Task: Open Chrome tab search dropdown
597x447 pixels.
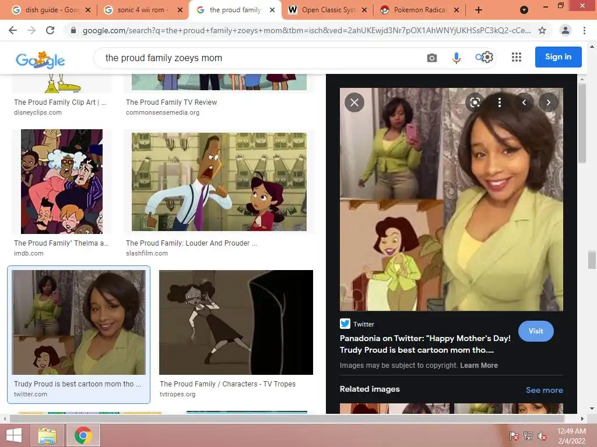Action: [x=524, y=10]
